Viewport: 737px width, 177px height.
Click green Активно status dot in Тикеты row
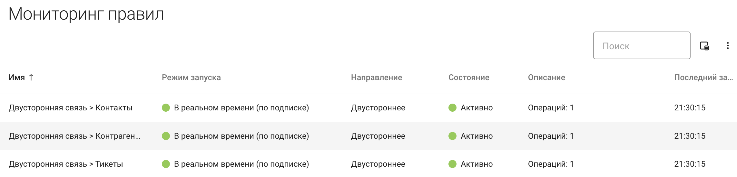pyautogui.click(x=452, y=164)
